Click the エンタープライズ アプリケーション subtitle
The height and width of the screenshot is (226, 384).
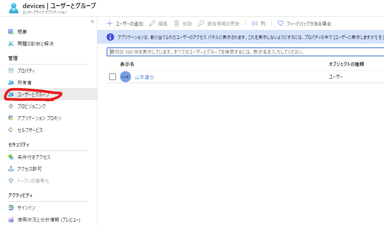click(x=44, y=12)
